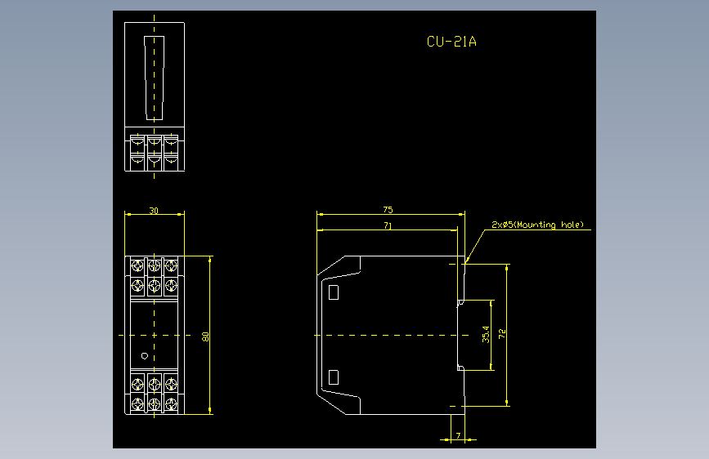Click the 7 dimension text at bottom
This screenshot has height=459, width=709.
[x=458, y=435]
